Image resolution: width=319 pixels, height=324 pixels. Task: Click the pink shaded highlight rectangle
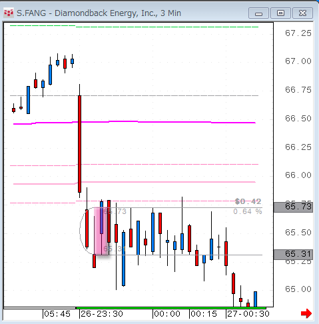(101, 231)
